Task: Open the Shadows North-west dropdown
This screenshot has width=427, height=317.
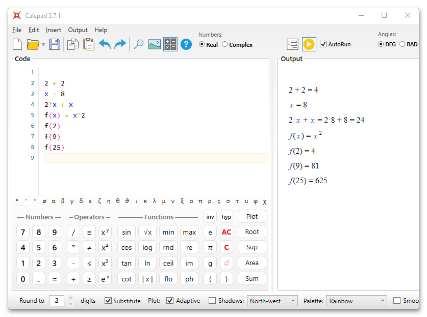Action: pos(272,301)
